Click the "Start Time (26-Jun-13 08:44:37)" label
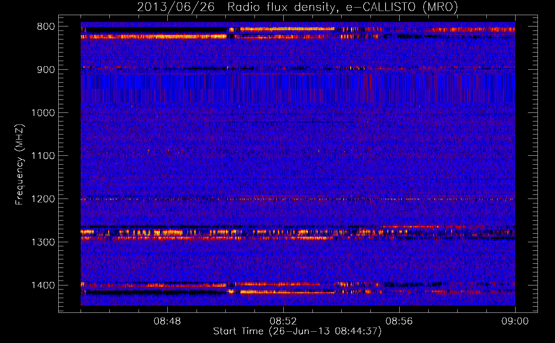Screen dimensions: 555x343 297,331
